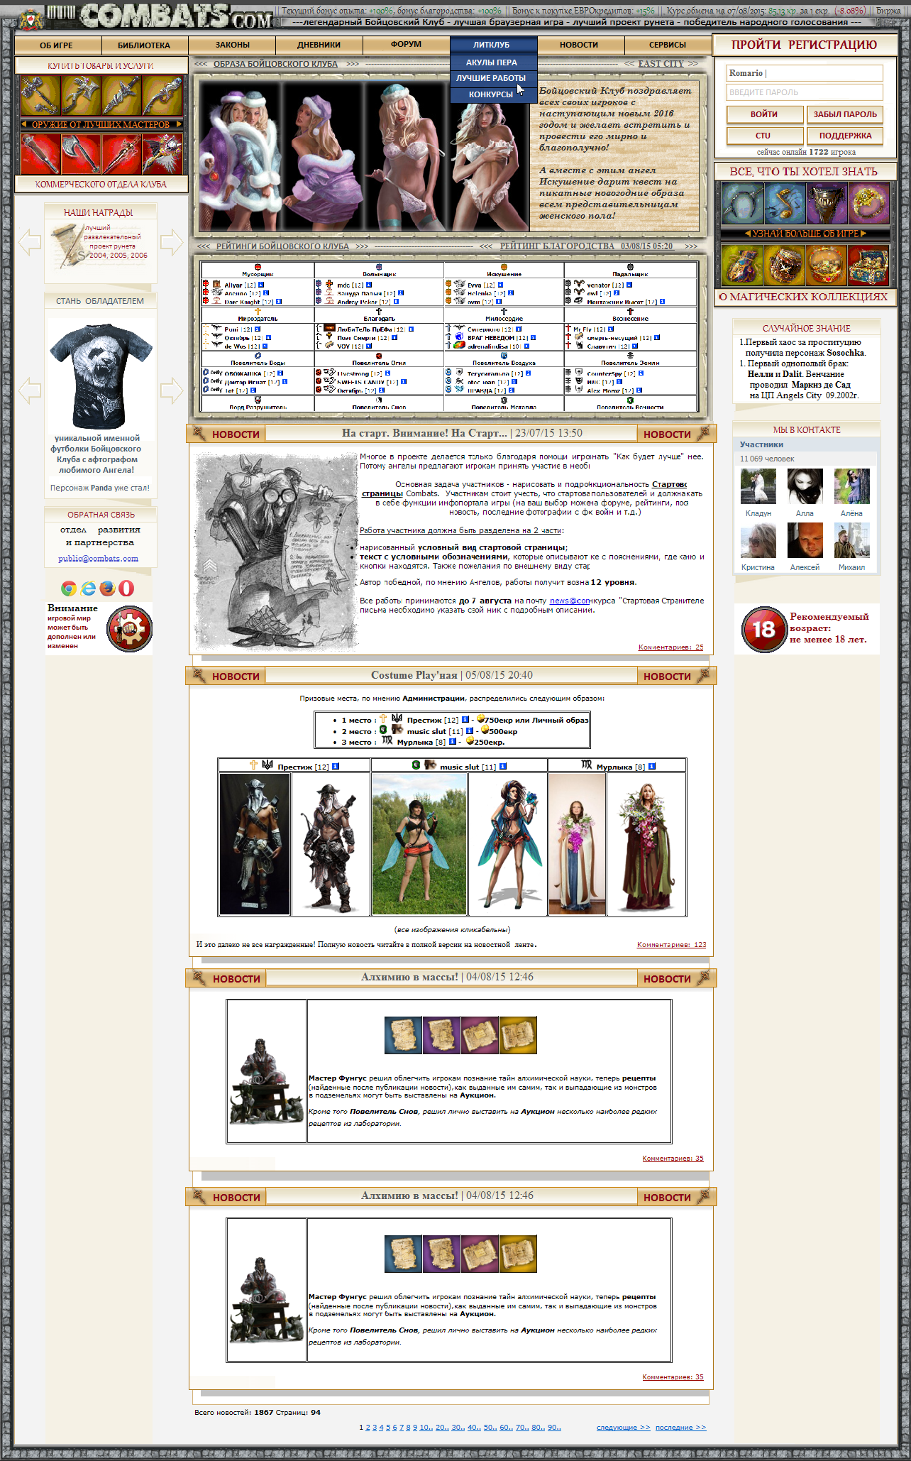Click the chained flail weapon icon

click(40, 95)
